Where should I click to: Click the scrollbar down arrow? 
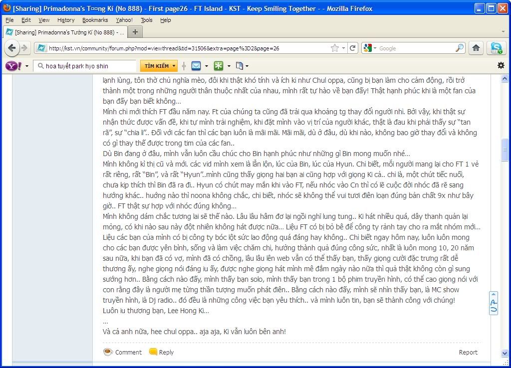coord(505,353)
